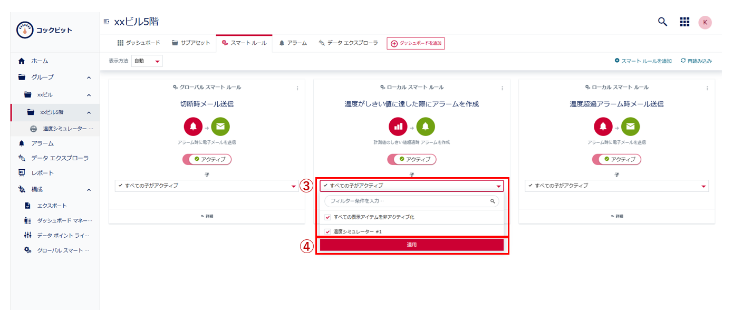This screenshot has height=310, width=733.
Task: Click the search magnifier icon in header
Action: [x=662, y=22]
